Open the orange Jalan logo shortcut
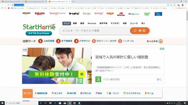 (x=110, y=14)
